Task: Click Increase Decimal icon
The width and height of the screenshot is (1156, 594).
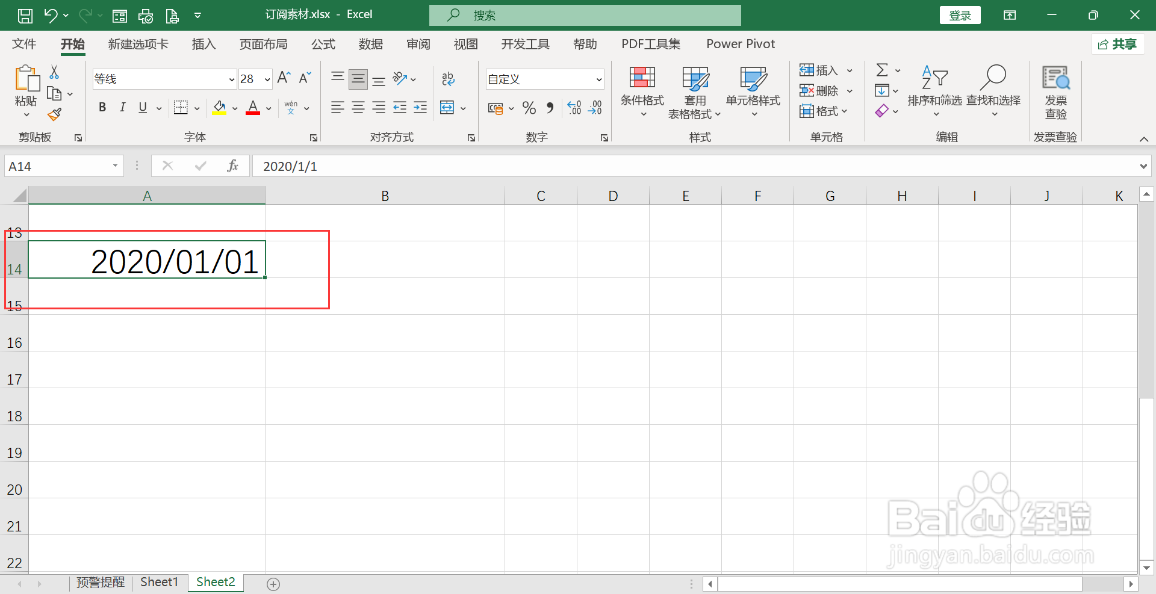Action: (x=574, y=108)
